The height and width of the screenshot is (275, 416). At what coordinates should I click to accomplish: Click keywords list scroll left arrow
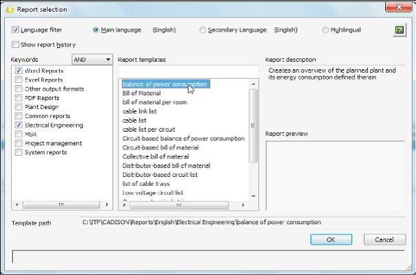click(x=16, y=204)
